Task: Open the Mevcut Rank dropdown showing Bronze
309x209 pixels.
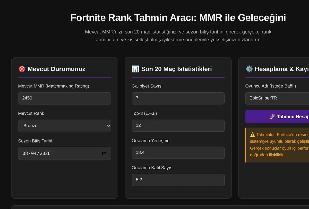Action: (64, 126)
